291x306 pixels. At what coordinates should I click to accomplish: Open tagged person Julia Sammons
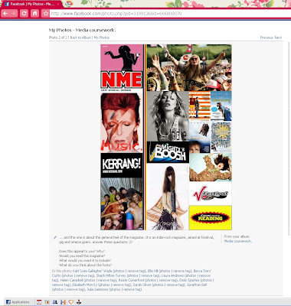(x=97, y=289)
